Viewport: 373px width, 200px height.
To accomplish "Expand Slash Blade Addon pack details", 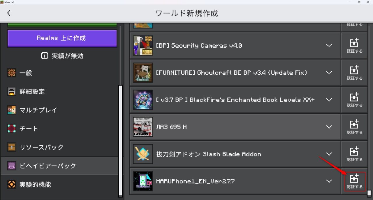I will [x=329, y=154].
